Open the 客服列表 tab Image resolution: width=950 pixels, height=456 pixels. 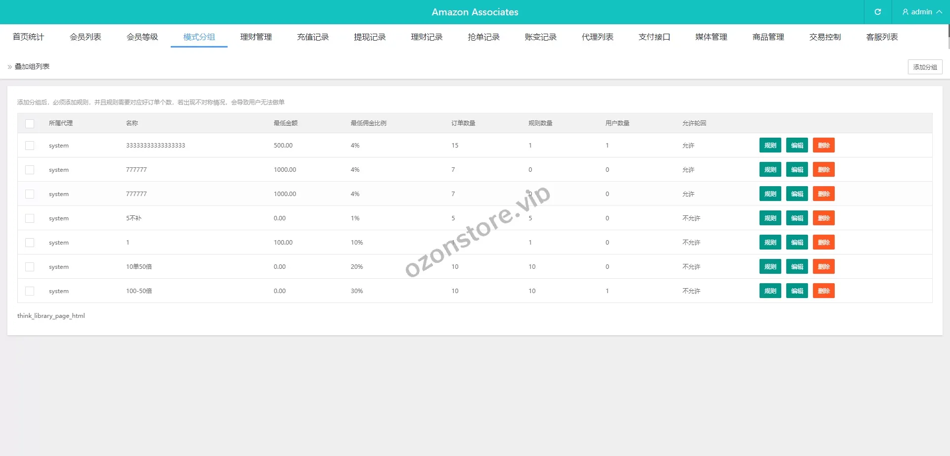tap(882, 37)
